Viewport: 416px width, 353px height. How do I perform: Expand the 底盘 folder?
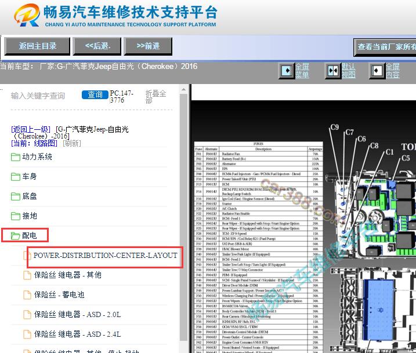30,196
